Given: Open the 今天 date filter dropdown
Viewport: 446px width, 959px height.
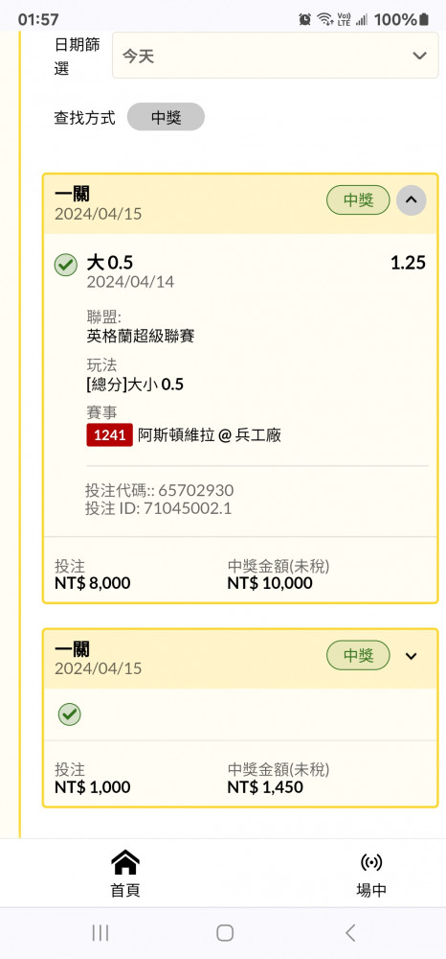Looking at the screenshot, I should click(276, 56).
